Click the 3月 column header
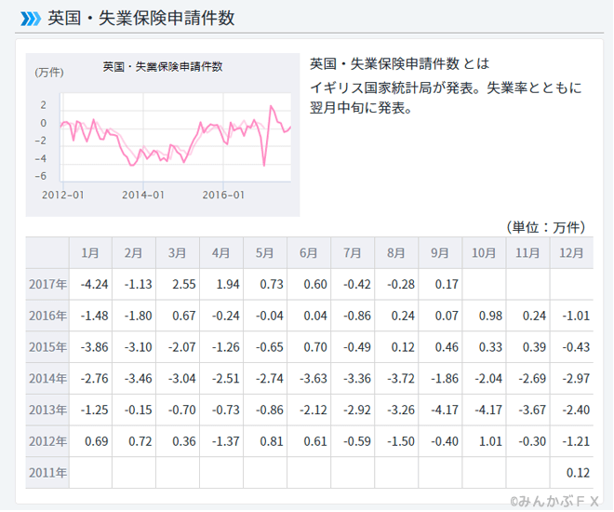This screenshot has height=512, width=614. pyautogui.click(x=178, y=252)
